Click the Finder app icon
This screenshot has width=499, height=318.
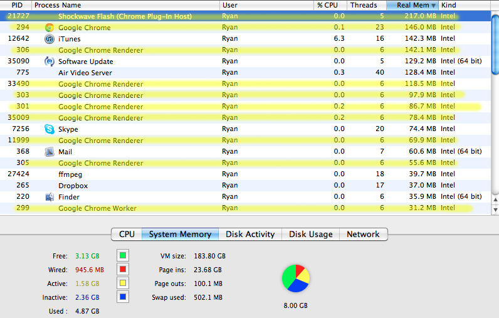[50, 197]
